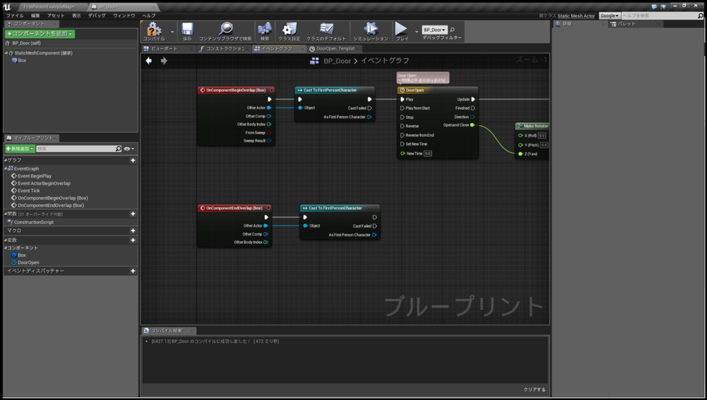Viewport: 707px width, 400px height.
Task: Navigate back with the left arrow
Action: 149,60
